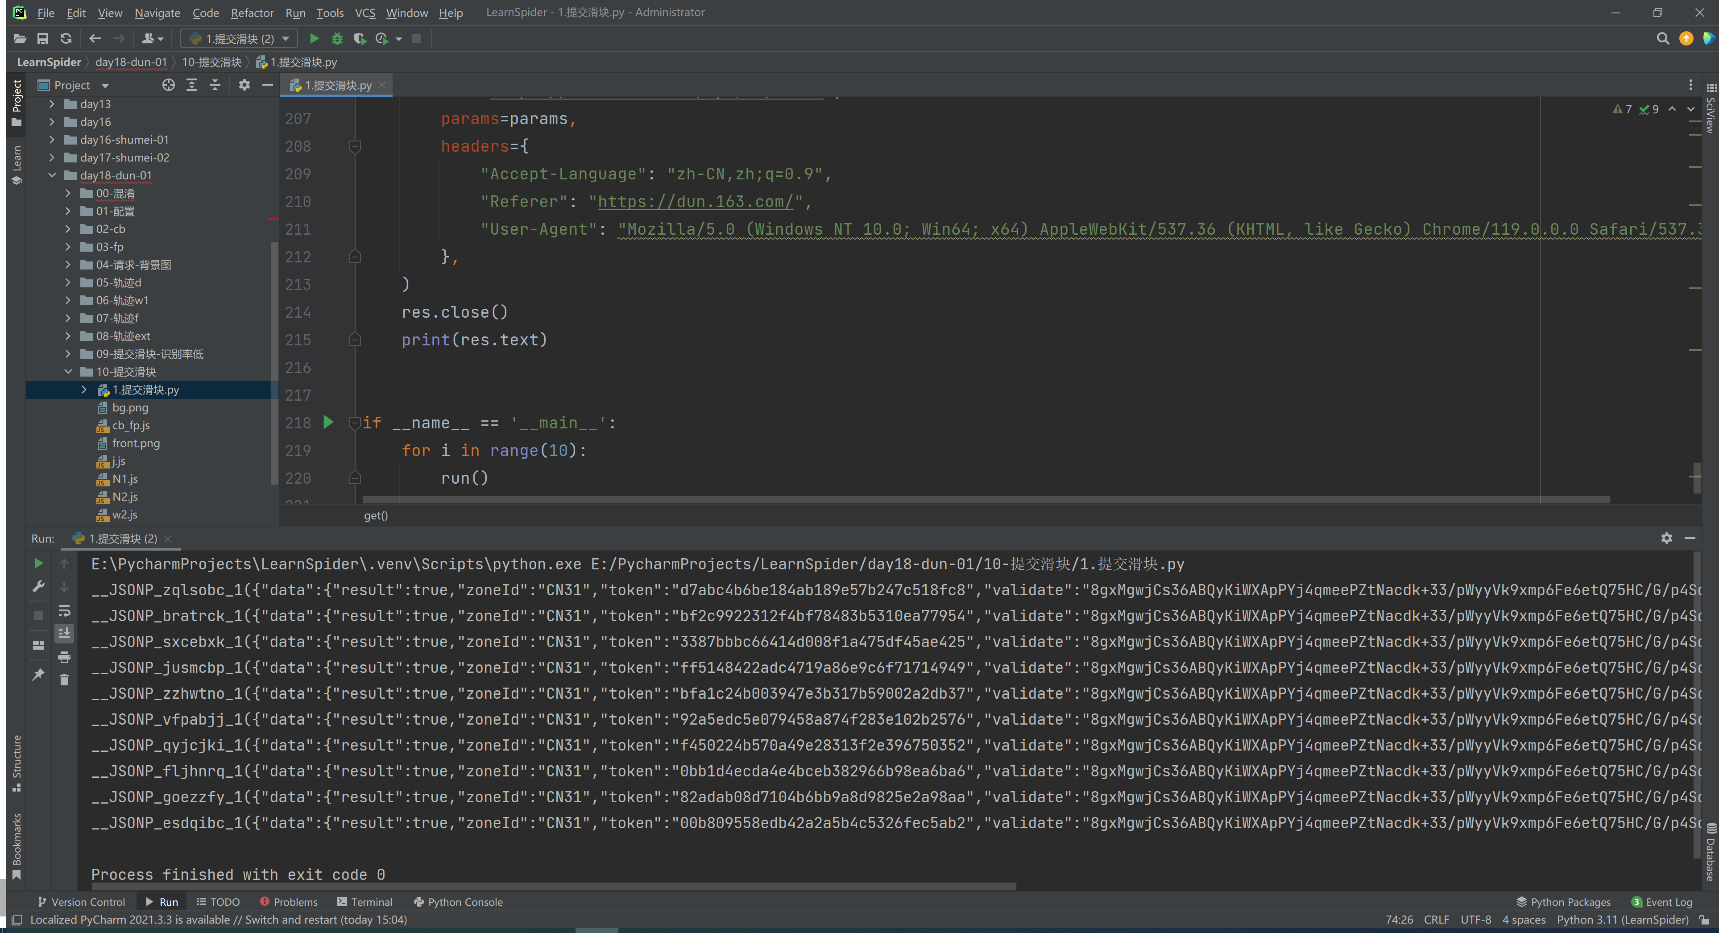Open Project panel settings gear

coord(244,85)
